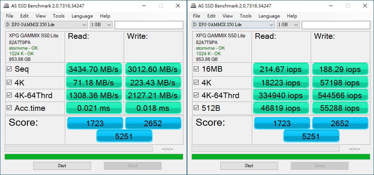The height and width of the screenshot is (175, 374).
Task: Click the green progress bar in right window
Action: pyautogui.click(x=281, y=157)
